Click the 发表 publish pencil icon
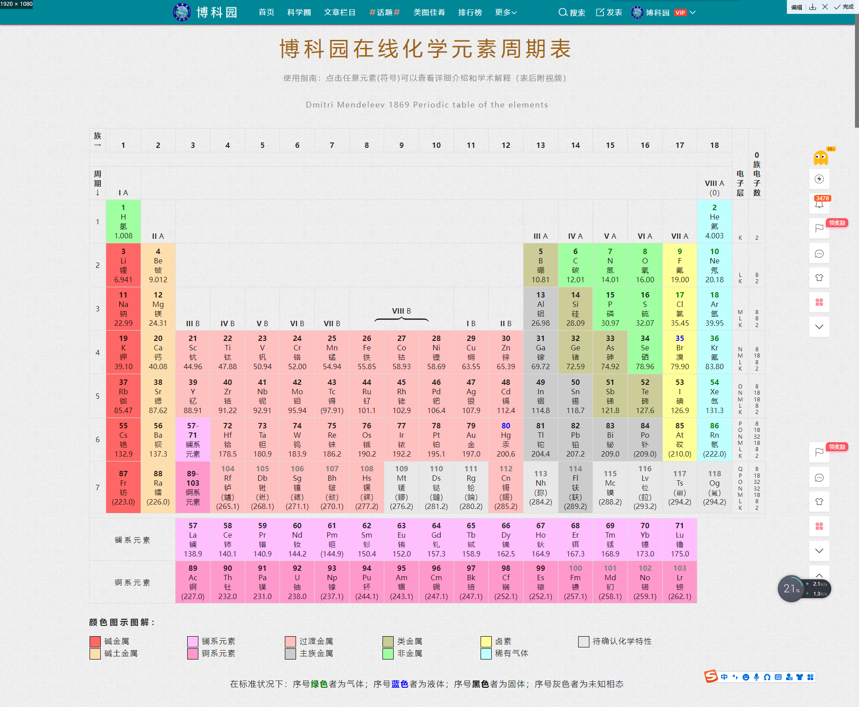 tap(600, 12)
